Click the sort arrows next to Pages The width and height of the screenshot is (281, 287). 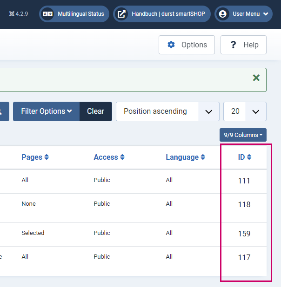tap(47, 157)
